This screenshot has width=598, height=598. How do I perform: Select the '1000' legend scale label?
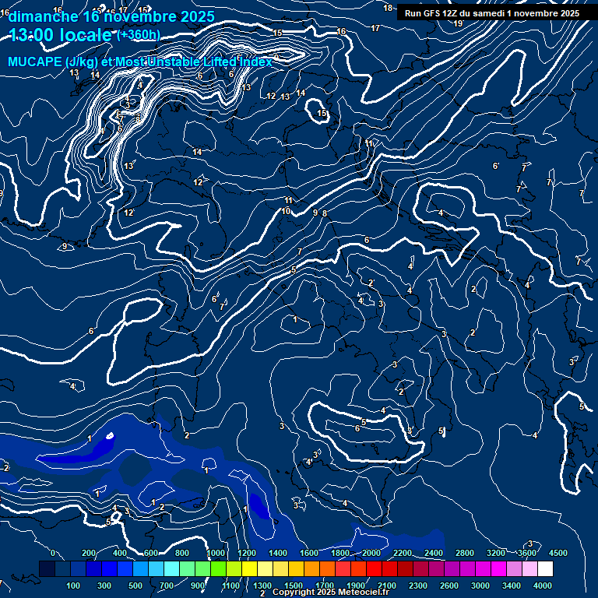tap(216, 553)
